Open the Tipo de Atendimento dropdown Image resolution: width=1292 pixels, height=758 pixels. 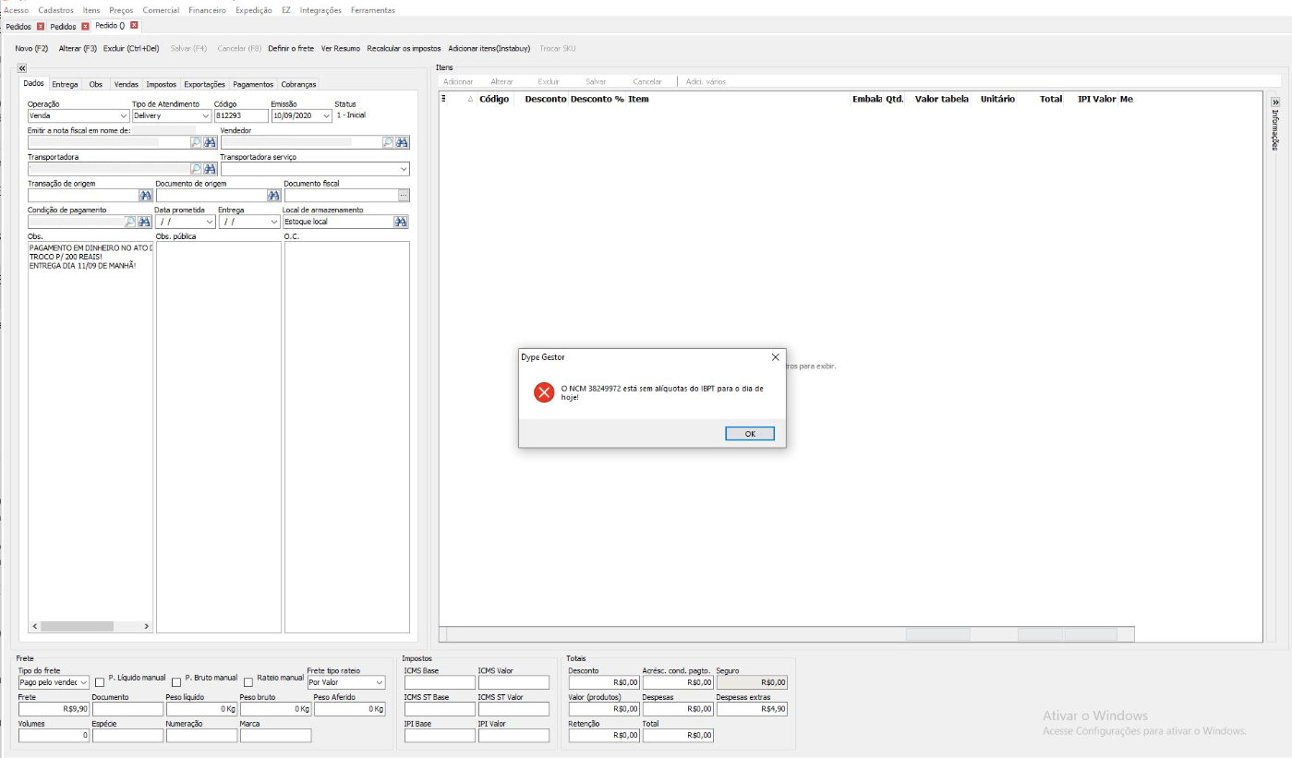tap(206, 116)
